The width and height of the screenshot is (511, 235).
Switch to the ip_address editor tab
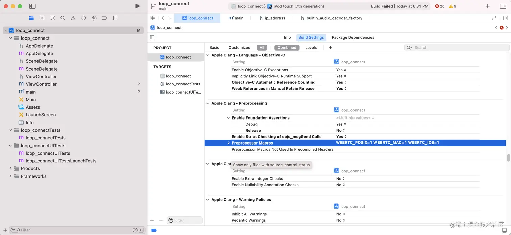275,18
